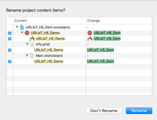Collapse the Main.storyboard disclosure triangle

27,56
